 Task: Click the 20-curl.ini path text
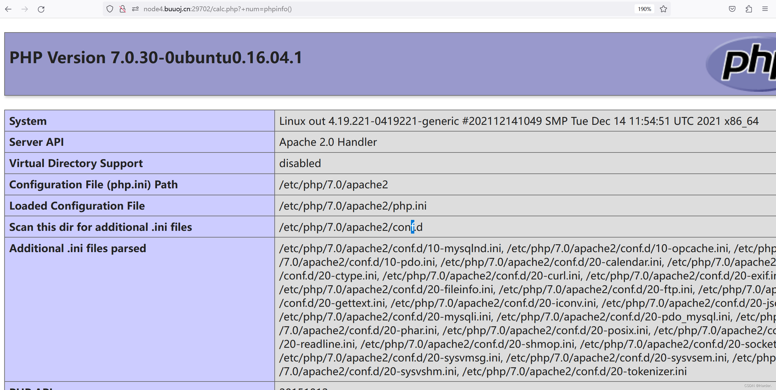coord(481,275)
